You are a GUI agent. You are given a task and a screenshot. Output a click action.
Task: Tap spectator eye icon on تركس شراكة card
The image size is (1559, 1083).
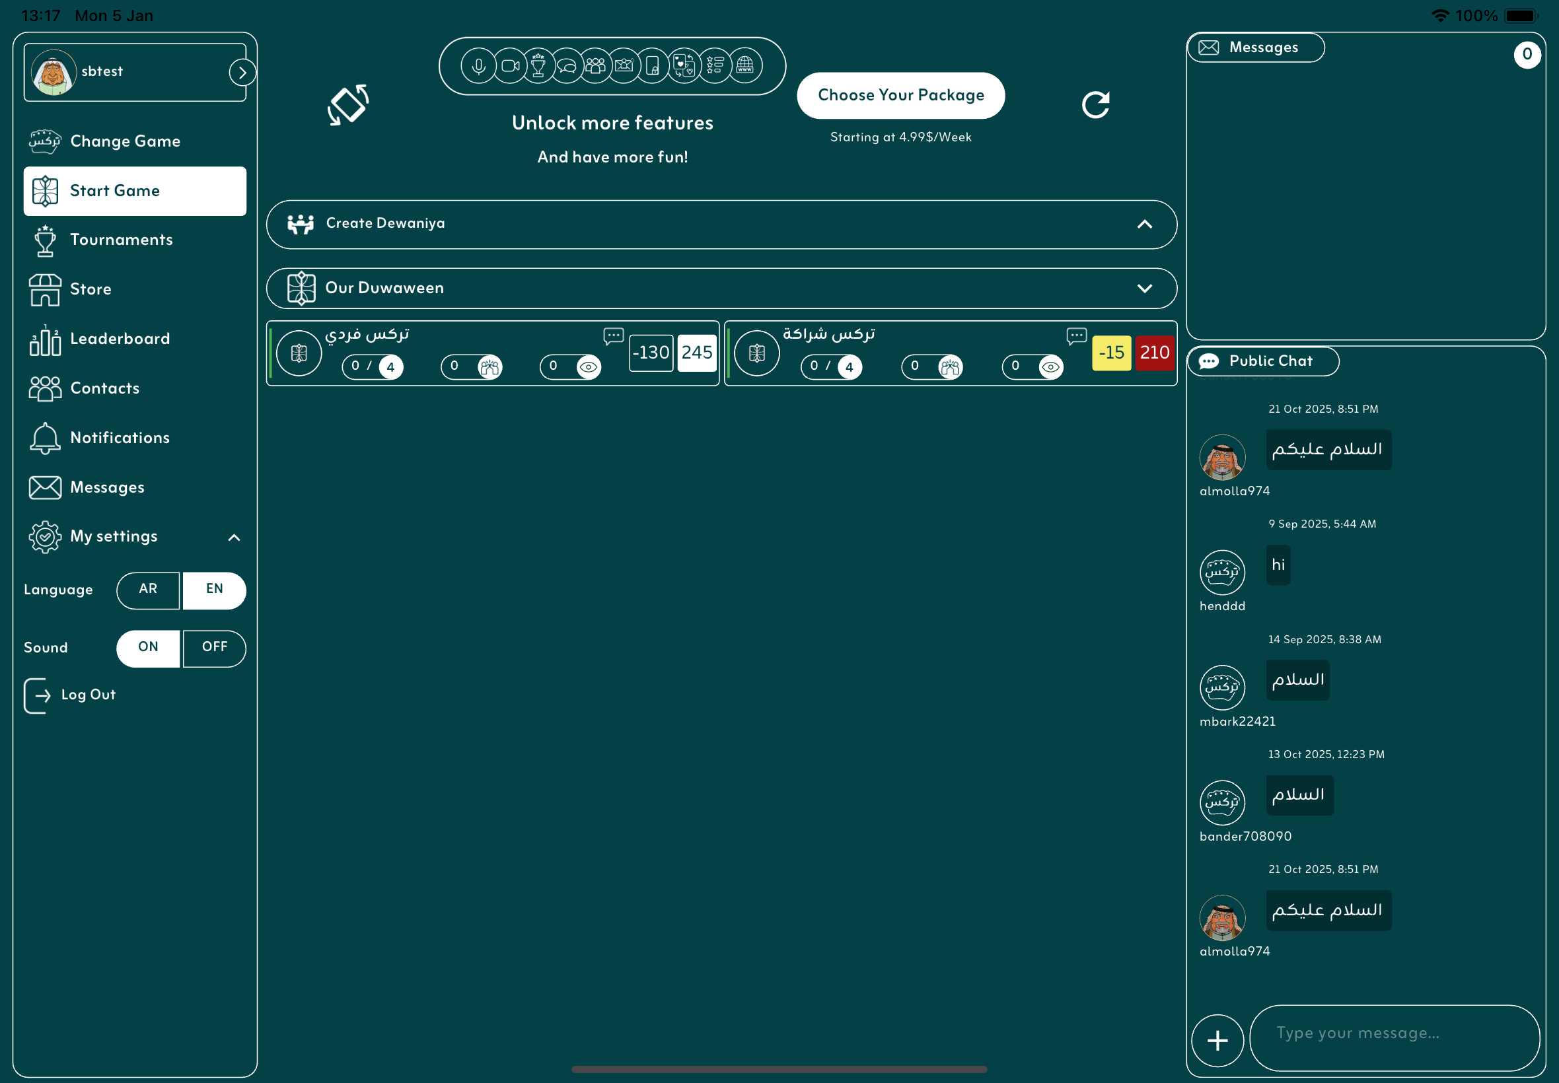click(x=1050, y=367)
